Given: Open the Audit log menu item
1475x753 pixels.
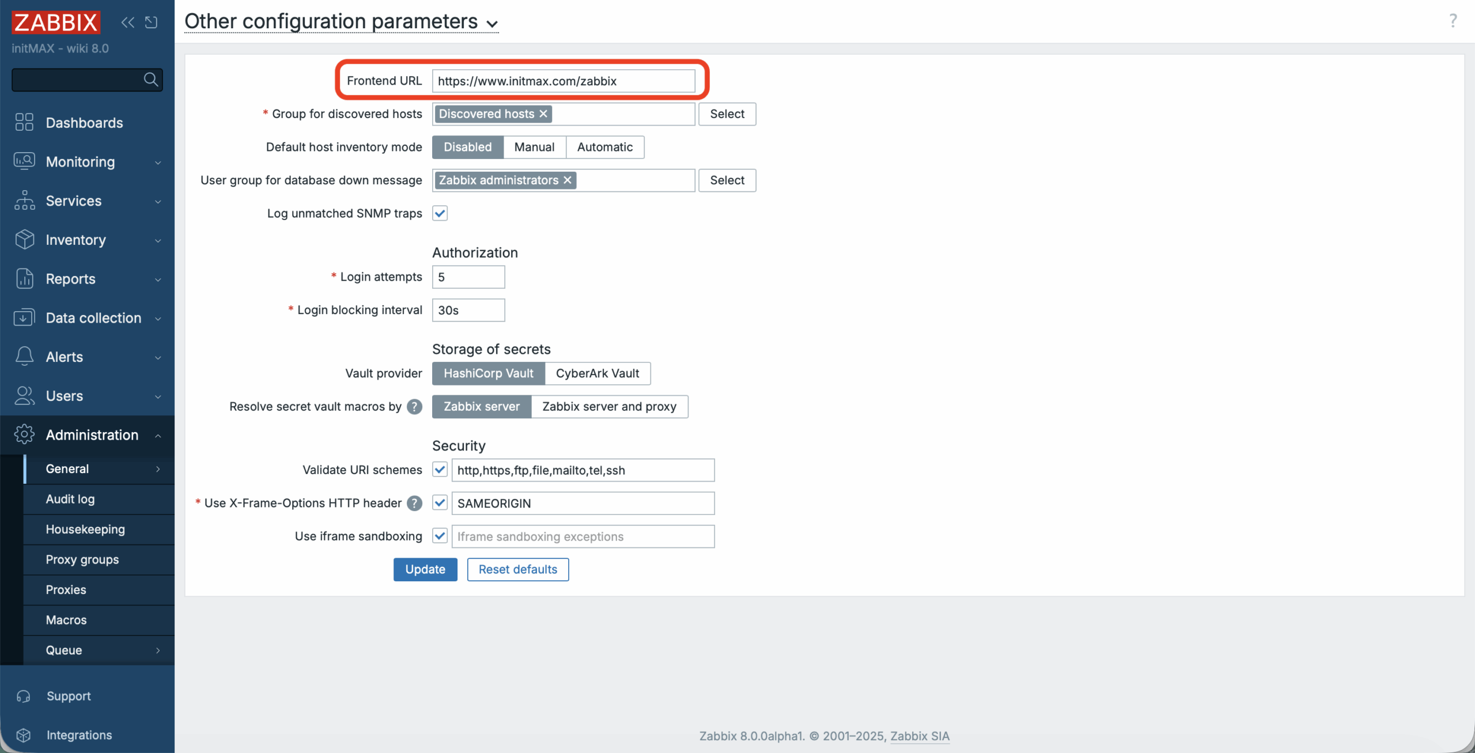Looking at the screenshot, I should tap(70, 499).
